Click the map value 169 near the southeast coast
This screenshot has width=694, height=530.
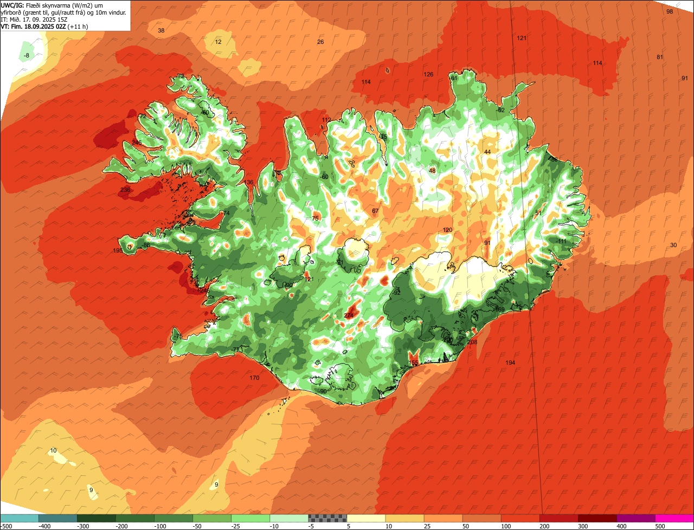[x=500, y=309]
